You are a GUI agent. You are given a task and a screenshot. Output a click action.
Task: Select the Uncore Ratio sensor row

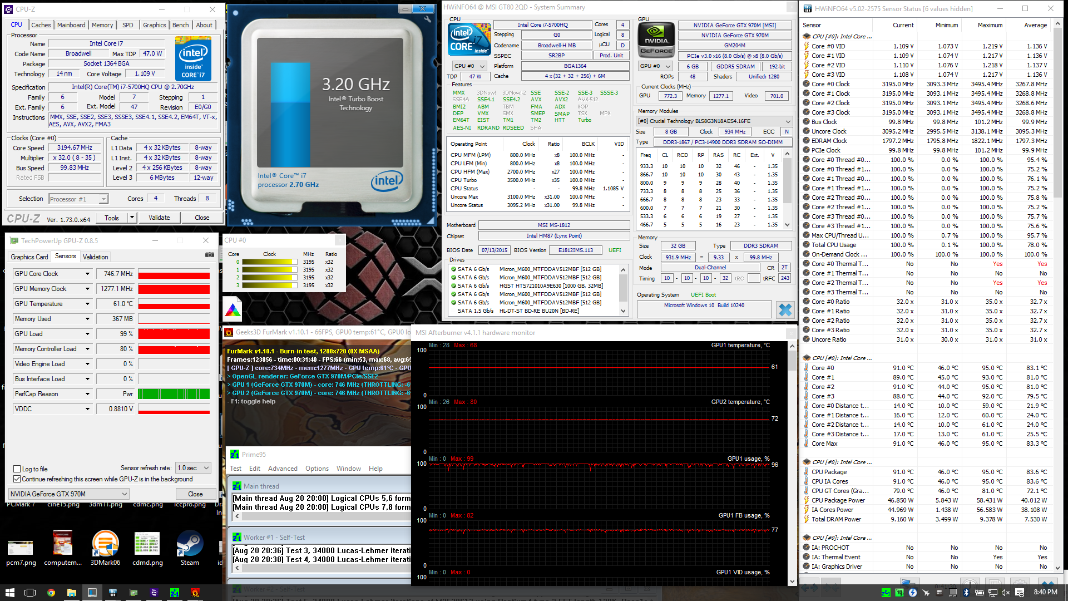click(925, 339)
